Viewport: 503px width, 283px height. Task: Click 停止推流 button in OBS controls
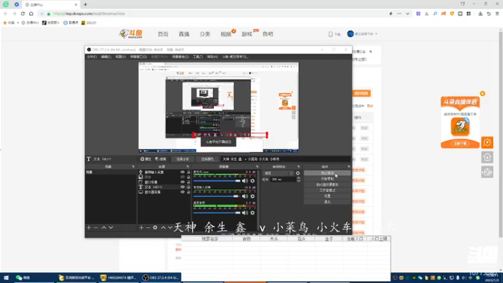[x=327, y=173]
